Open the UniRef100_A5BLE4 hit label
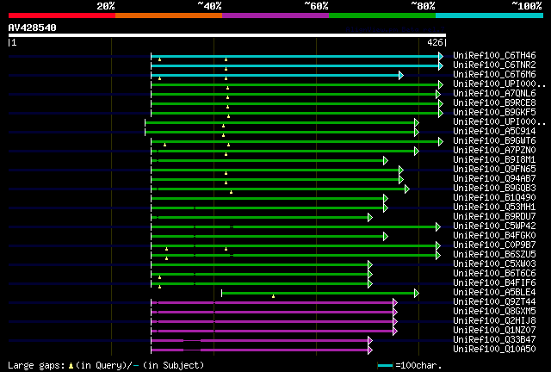The height and width of the screenshot is (372, 551). [x=494, y=293]
